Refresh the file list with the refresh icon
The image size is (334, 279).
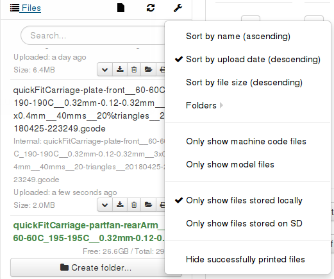151,8
